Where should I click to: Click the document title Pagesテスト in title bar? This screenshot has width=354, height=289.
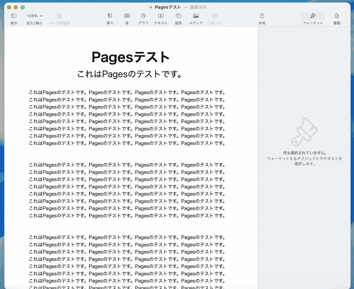point(168,7)
